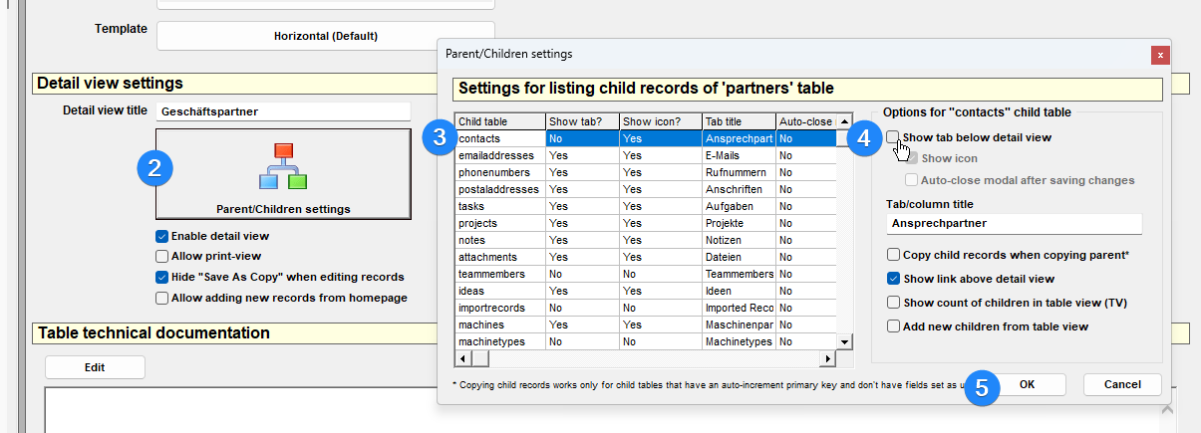Click the Projekte tab title cell
Viewport: 1201px width, 433px height.
[x=739, y=223]
